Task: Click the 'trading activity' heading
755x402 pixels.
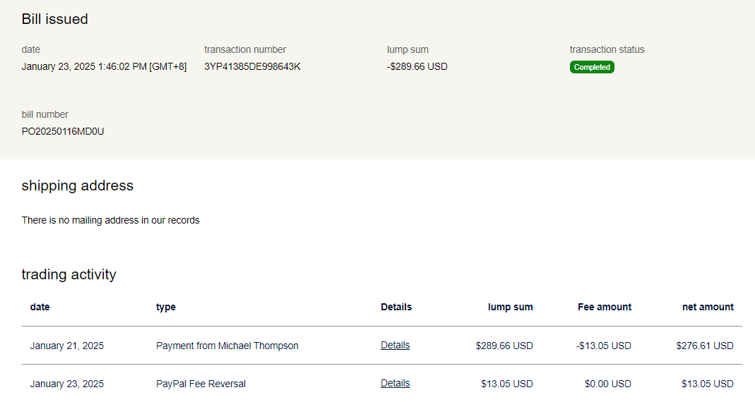Action: coord(69,274)
